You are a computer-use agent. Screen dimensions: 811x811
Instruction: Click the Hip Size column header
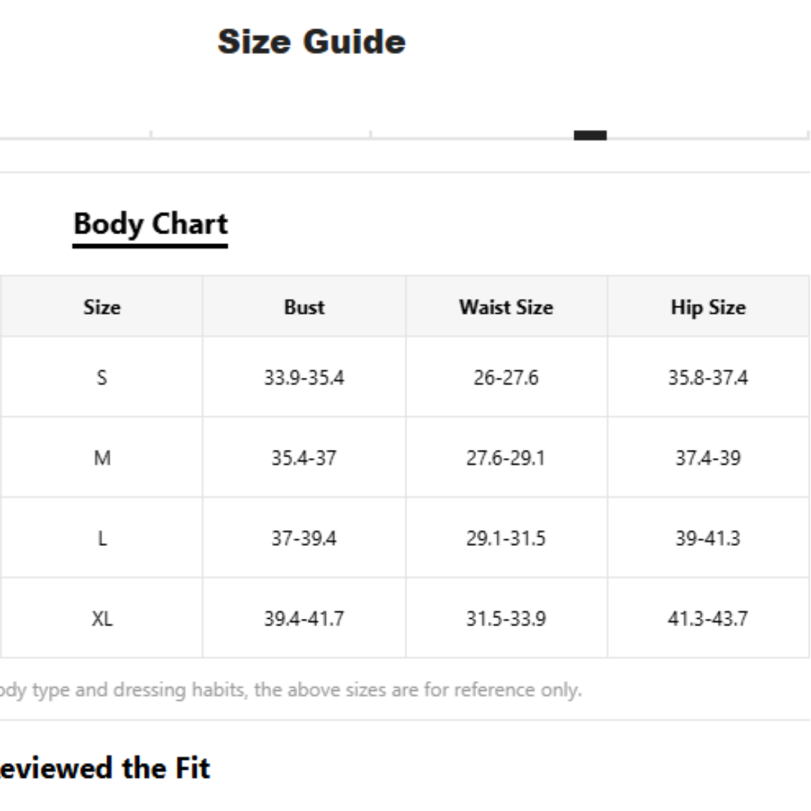tap(708, 307)
